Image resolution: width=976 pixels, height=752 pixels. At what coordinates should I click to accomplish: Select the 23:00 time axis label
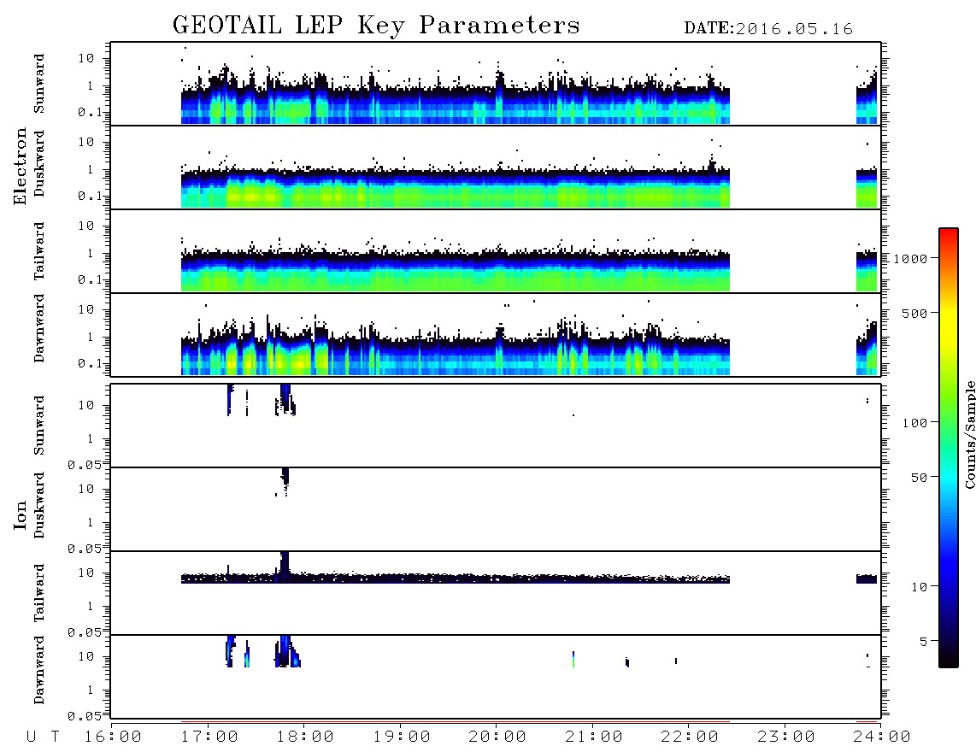tap(786, 737)
